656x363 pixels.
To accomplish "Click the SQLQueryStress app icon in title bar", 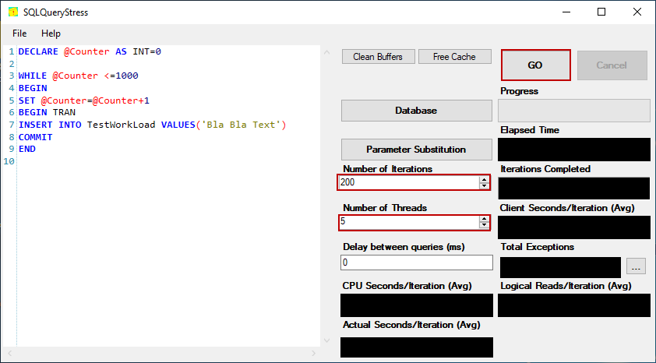I will 13,12.
